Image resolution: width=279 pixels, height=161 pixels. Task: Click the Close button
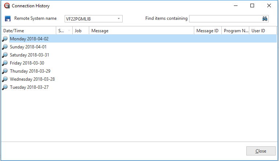tap(261, 151)
